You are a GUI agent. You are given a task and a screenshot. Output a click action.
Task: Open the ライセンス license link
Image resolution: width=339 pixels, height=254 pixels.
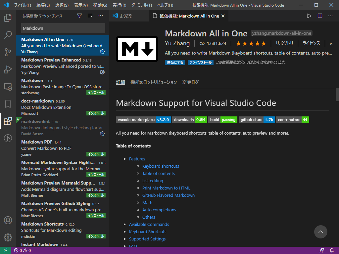[x=311, y=43]
